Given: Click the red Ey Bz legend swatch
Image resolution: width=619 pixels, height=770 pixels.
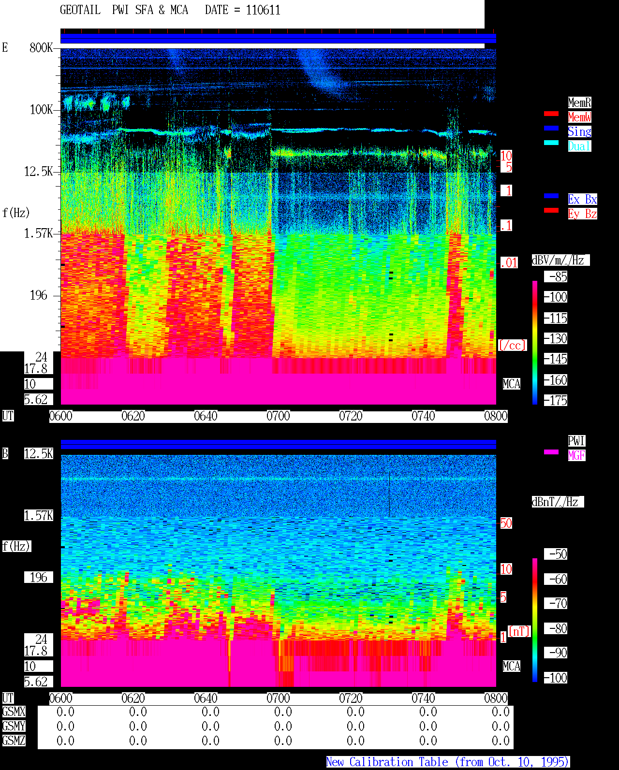Looking at the screenshot, I should 551,211.
